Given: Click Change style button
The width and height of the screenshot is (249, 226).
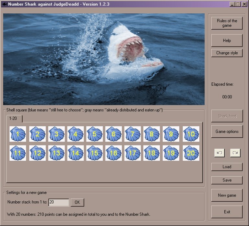Looking at the screenshot, I should pos(227,53).
